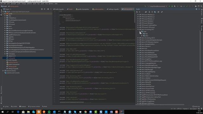Expand the demo-CompositeIntegrationExample node
The width and height of the screenshot is (203, 114).
tap(138, 40)
